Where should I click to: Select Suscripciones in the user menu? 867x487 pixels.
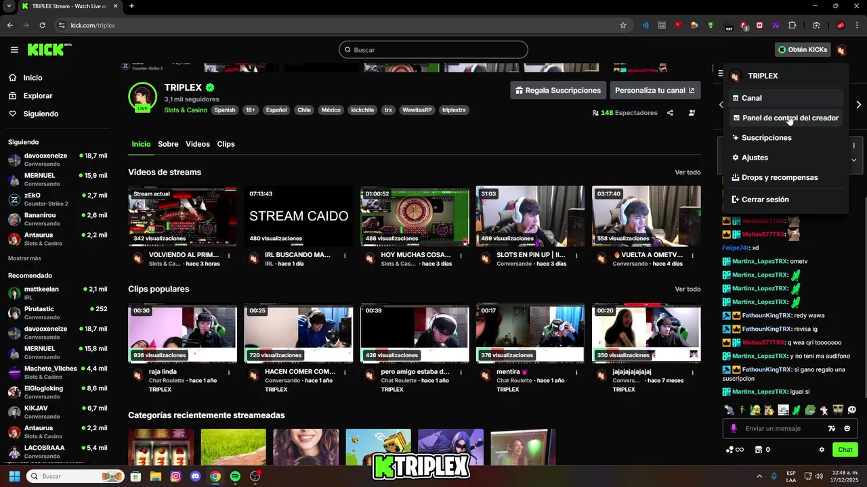coord(786,137)
